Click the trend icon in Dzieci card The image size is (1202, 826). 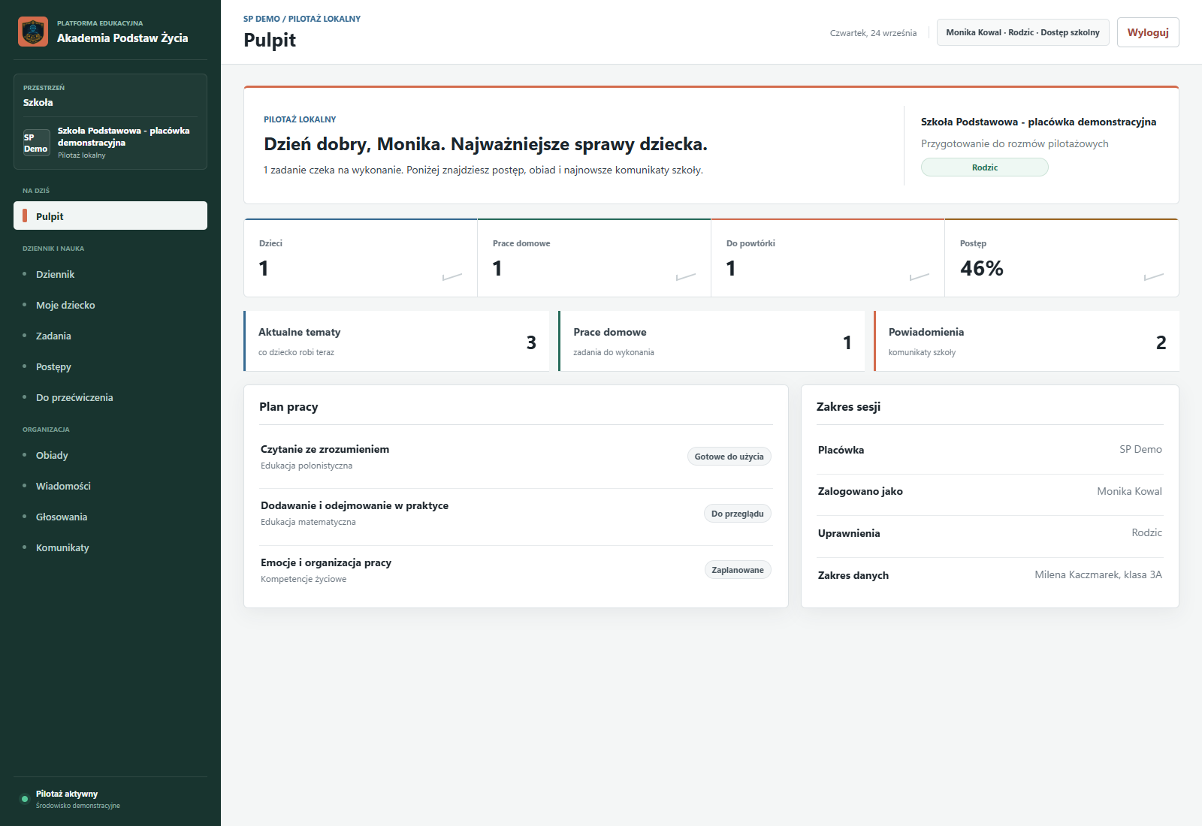pos(452,276)
